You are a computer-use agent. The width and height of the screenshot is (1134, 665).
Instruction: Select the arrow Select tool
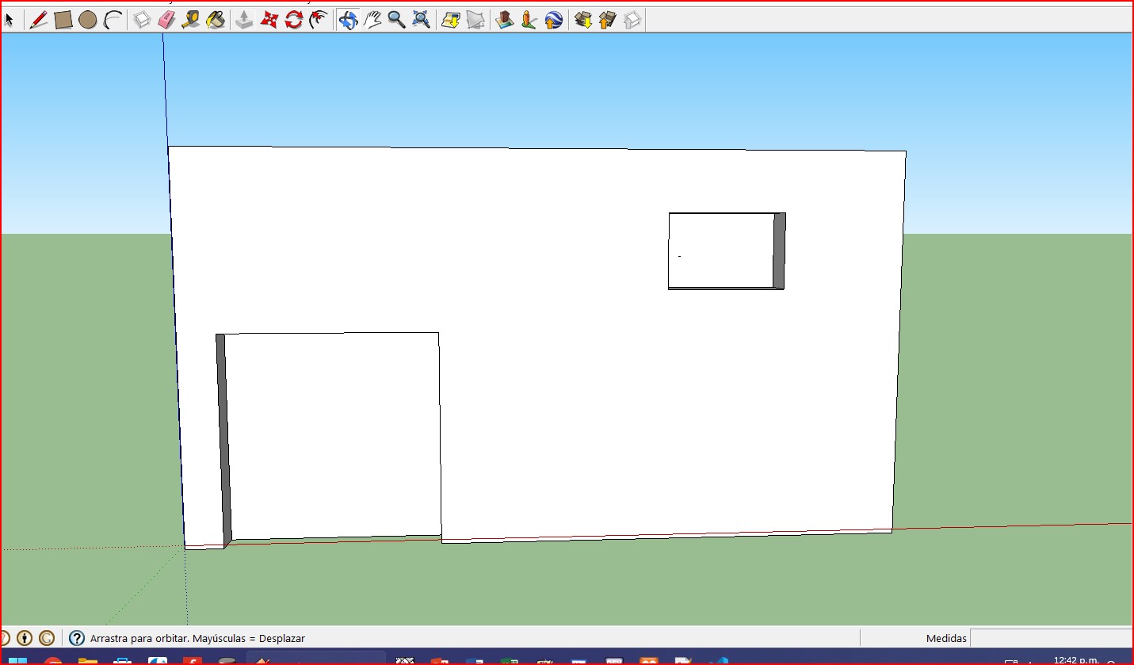(x=10, y=20)
